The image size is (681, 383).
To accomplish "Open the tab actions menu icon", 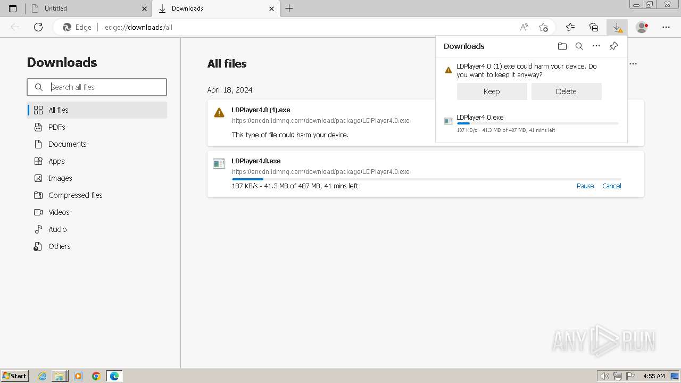I will click(13, 9).
